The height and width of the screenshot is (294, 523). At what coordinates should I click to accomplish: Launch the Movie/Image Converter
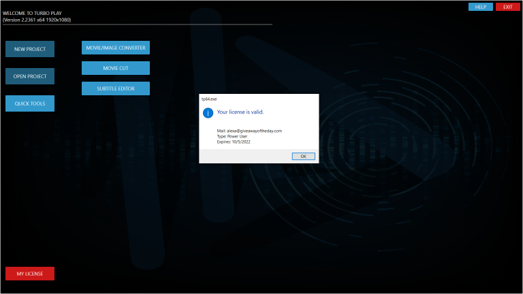[x=116, y=48]
